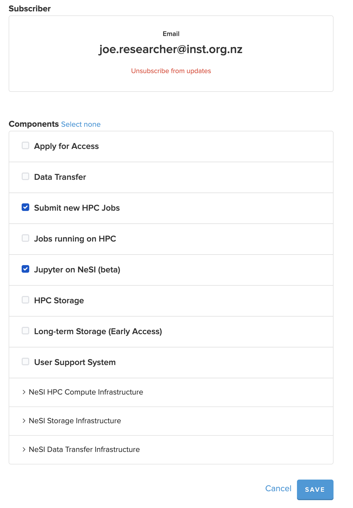Image resolution: width=353 pixels, height=508 pixels.
Task: Click Unsubscribe from updates link
Action: click(x=171, y=71)
